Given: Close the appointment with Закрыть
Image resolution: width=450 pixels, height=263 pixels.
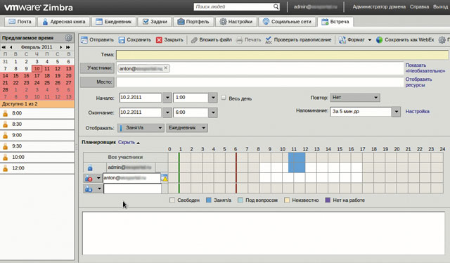Looking at the screenshot, I should click(169, 40).
